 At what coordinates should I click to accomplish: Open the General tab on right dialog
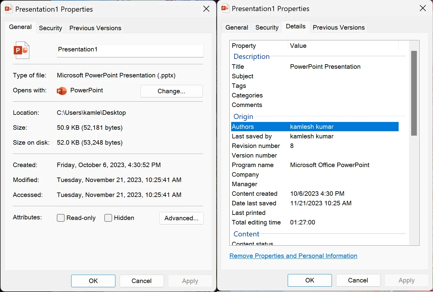236,27
